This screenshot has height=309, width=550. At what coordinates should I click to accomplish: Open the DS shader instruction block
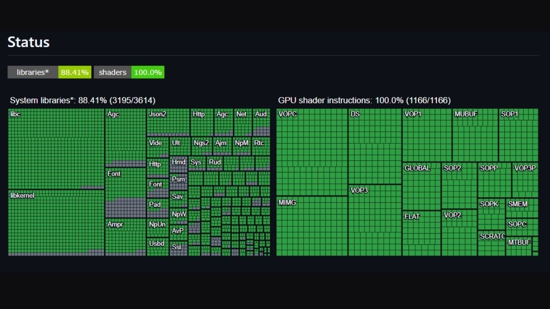coord(375,146)
